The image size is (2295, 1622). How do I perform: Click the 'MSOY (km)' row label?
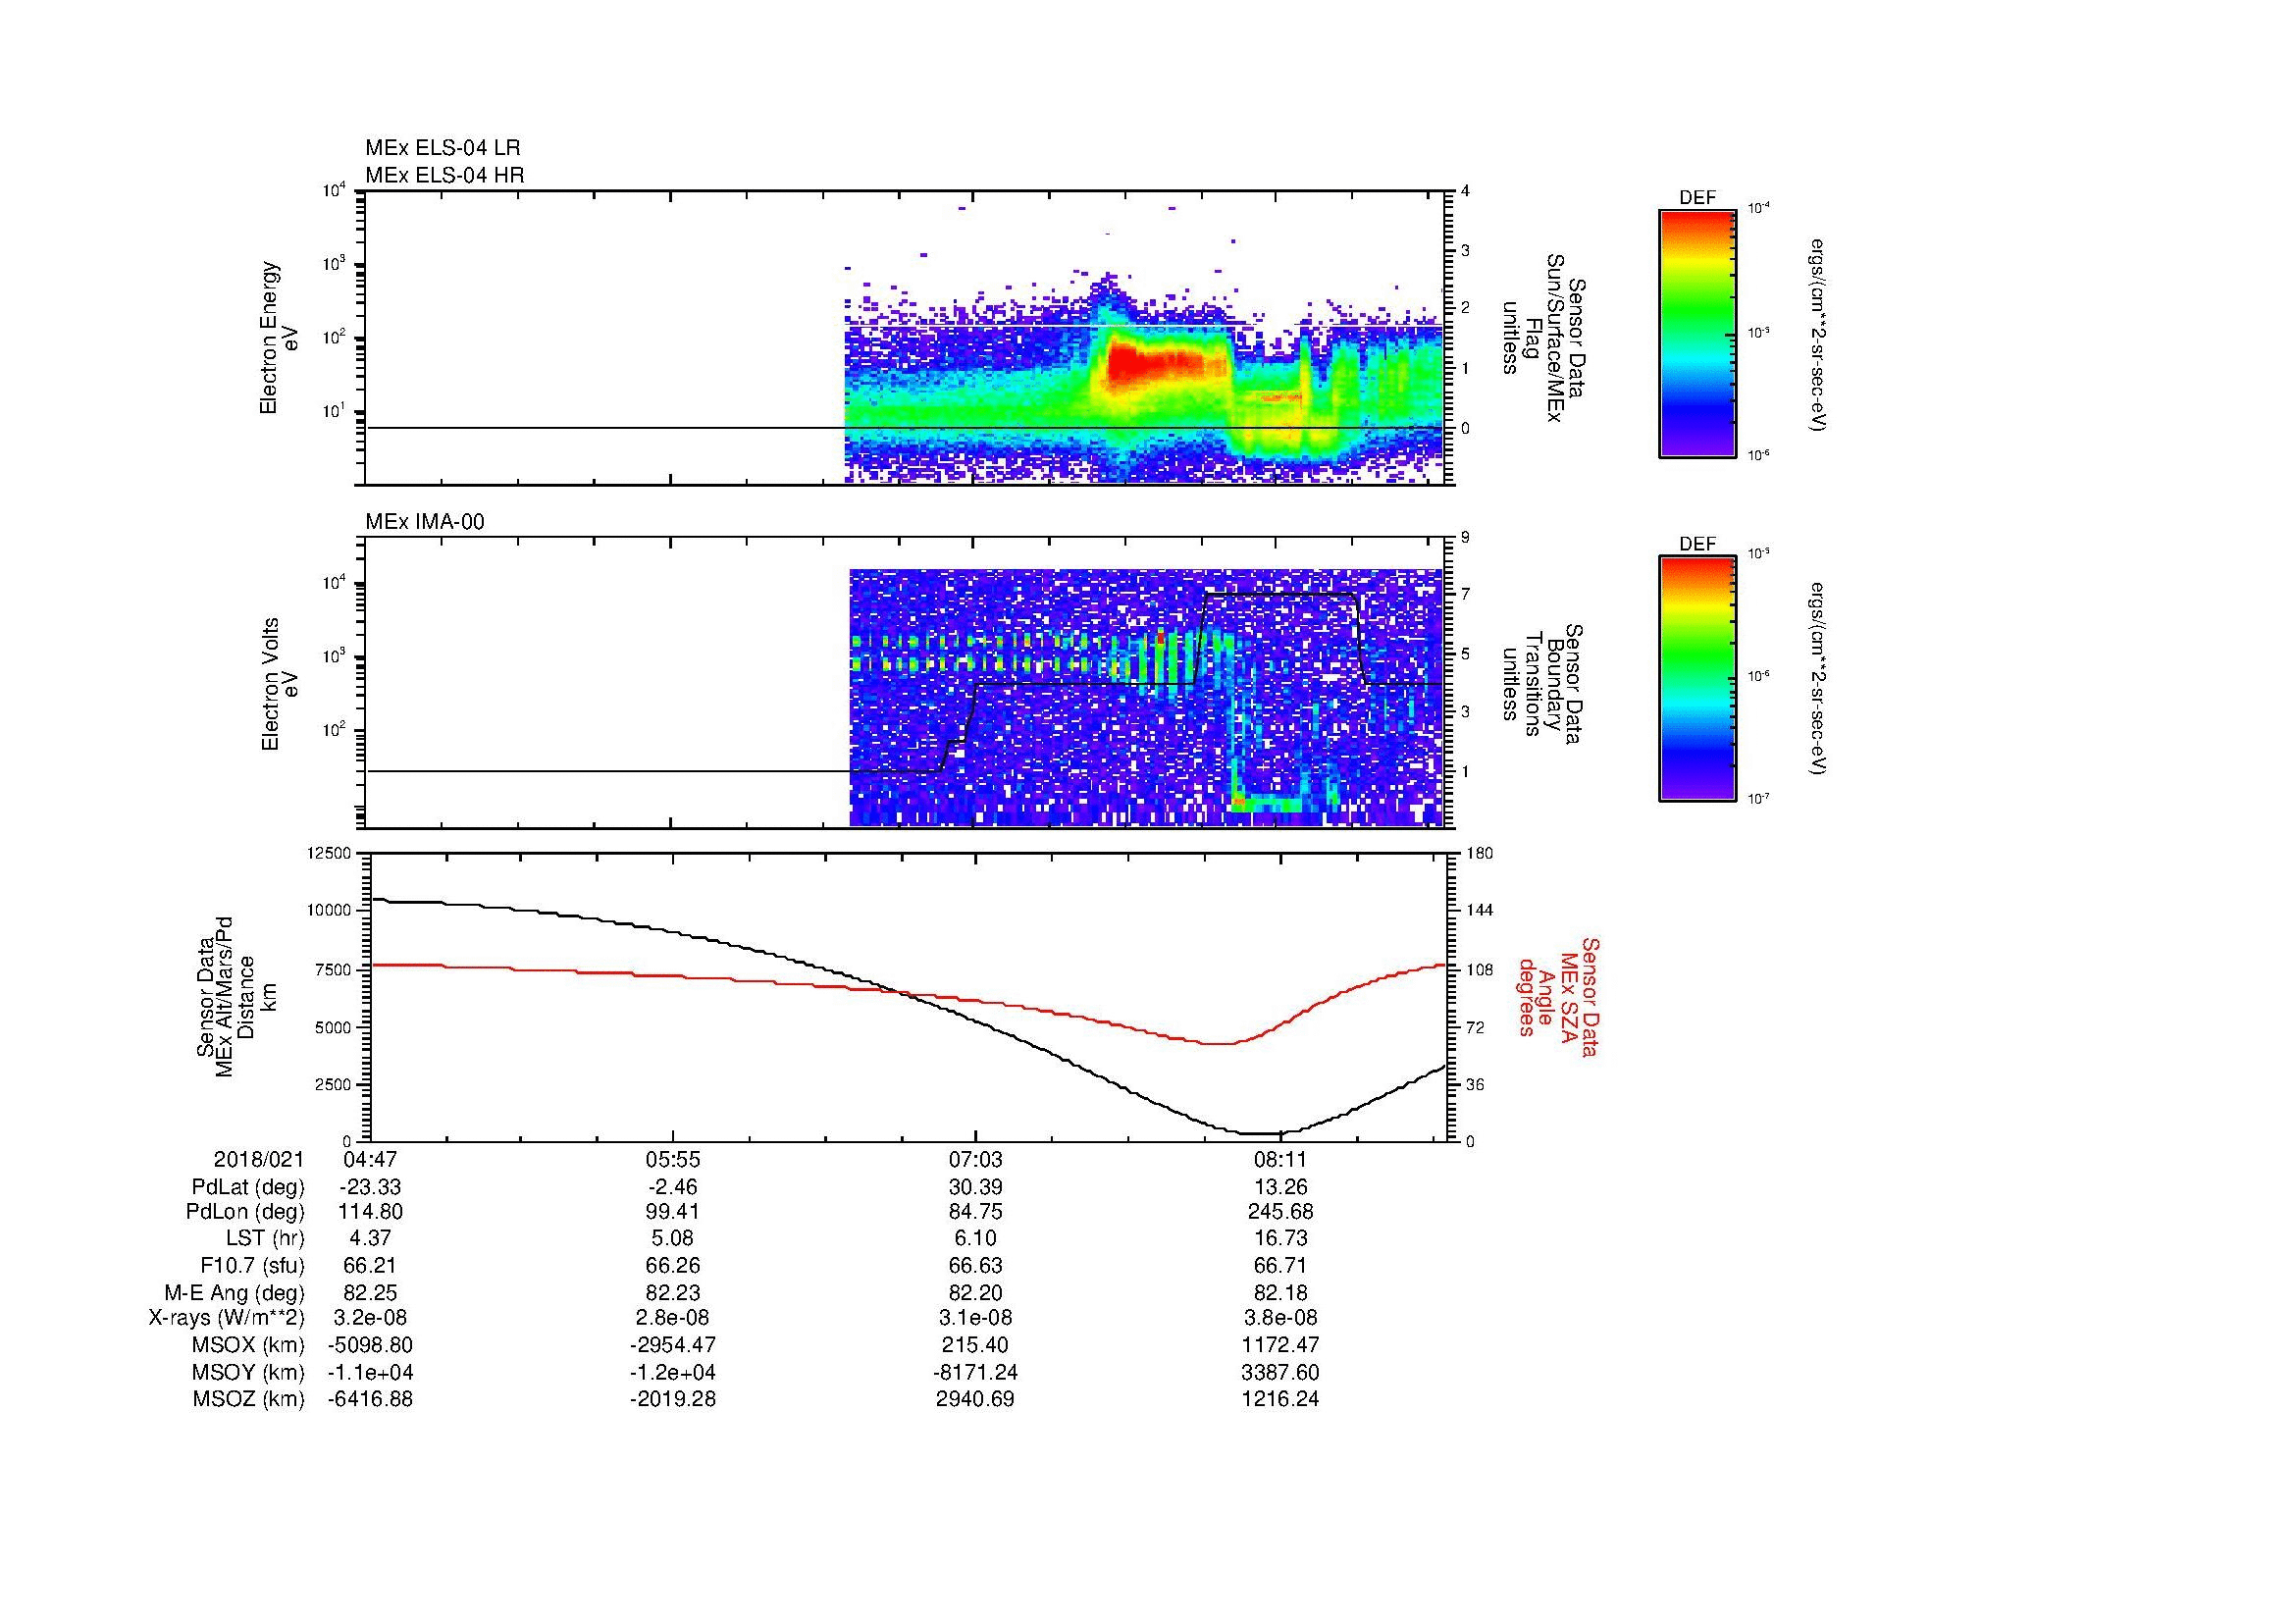(x=248, y=1372)
